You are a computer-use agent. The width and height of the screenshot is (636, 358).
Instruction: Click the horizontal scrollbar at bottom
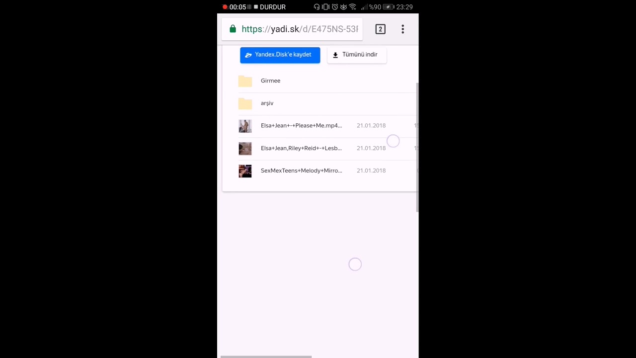click(x=266, y=357)
